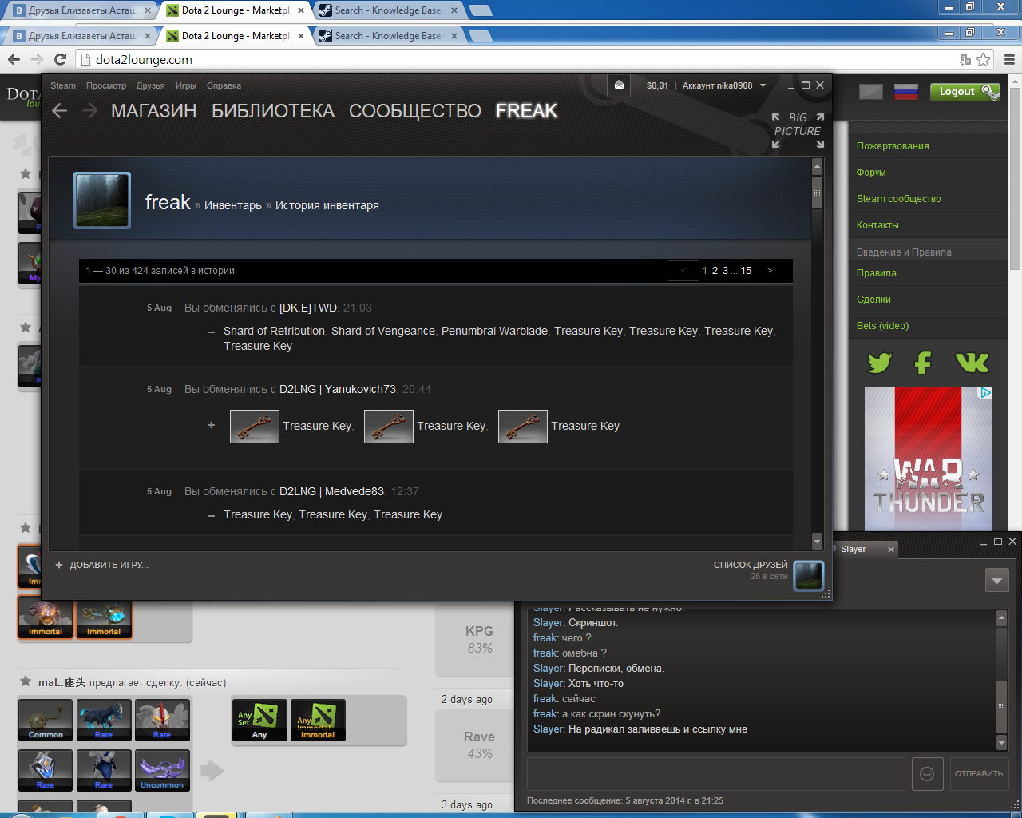Click the Penumbral Warblade item link
Screen dimensions: 1022x818
point(495,331)
